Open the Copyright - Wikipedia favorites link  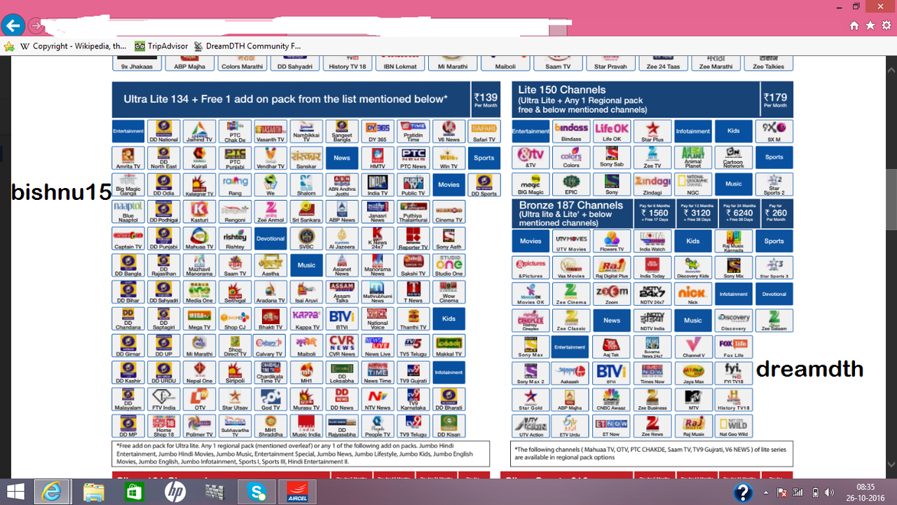point(74,46)
